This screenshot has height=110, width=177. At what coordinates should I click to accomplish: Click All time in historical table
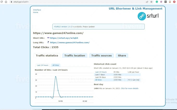[x=98, y=80]
